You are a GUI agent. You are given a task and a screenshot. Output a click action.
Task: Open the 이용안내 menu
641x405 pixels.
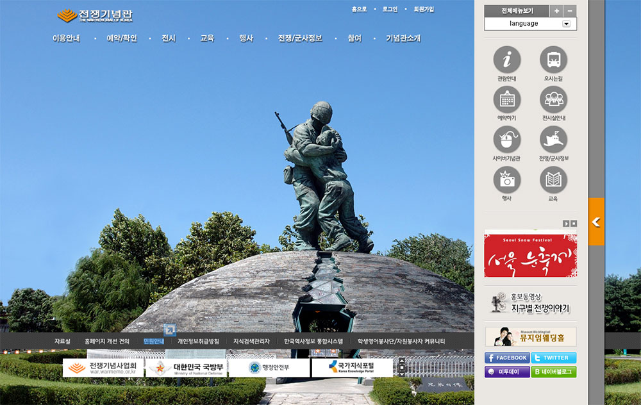66,38
